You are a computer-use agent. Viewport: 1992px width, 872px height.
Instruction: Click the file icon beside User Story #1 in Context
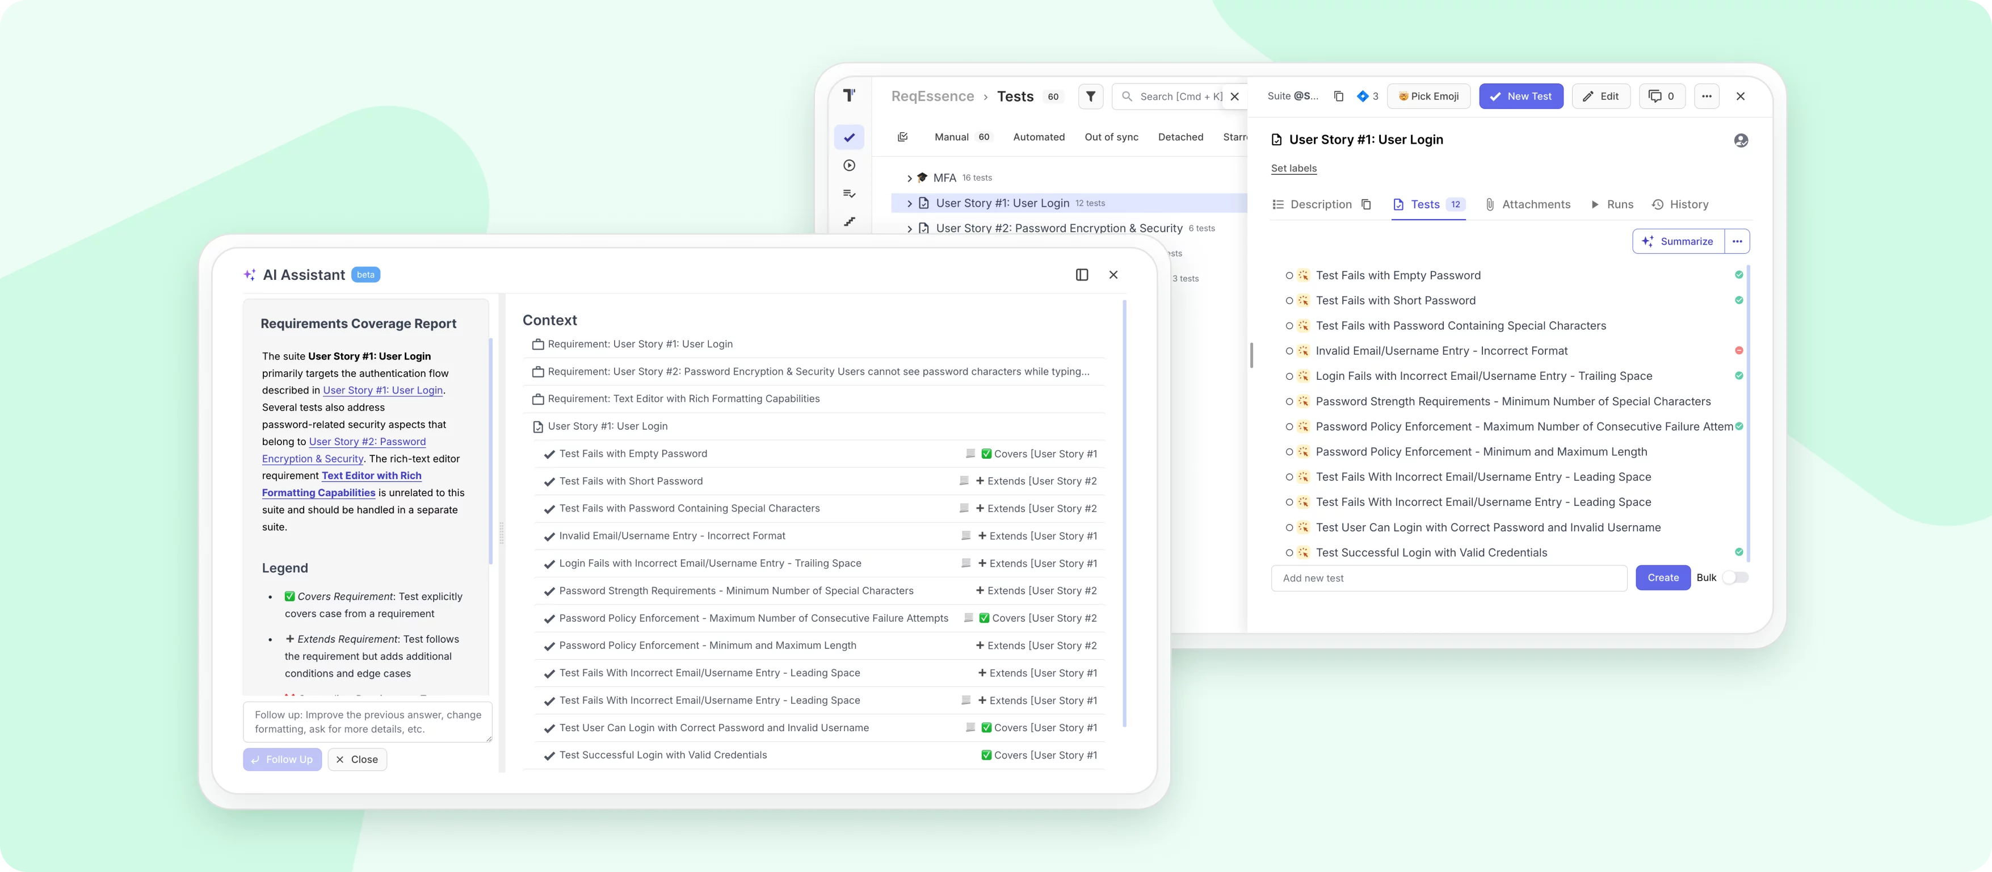coord(538,426)
